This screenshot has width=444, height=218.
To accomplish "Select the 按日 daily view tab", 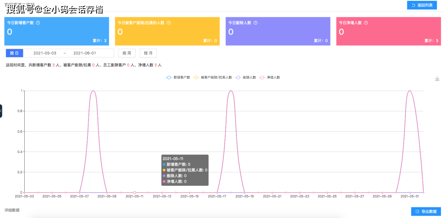I will tap(14, 53).
